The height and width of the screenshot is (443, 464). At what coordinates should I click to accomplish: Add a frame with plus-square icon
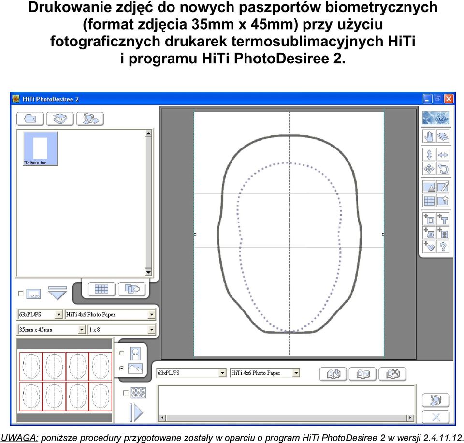tap(429, 220)
